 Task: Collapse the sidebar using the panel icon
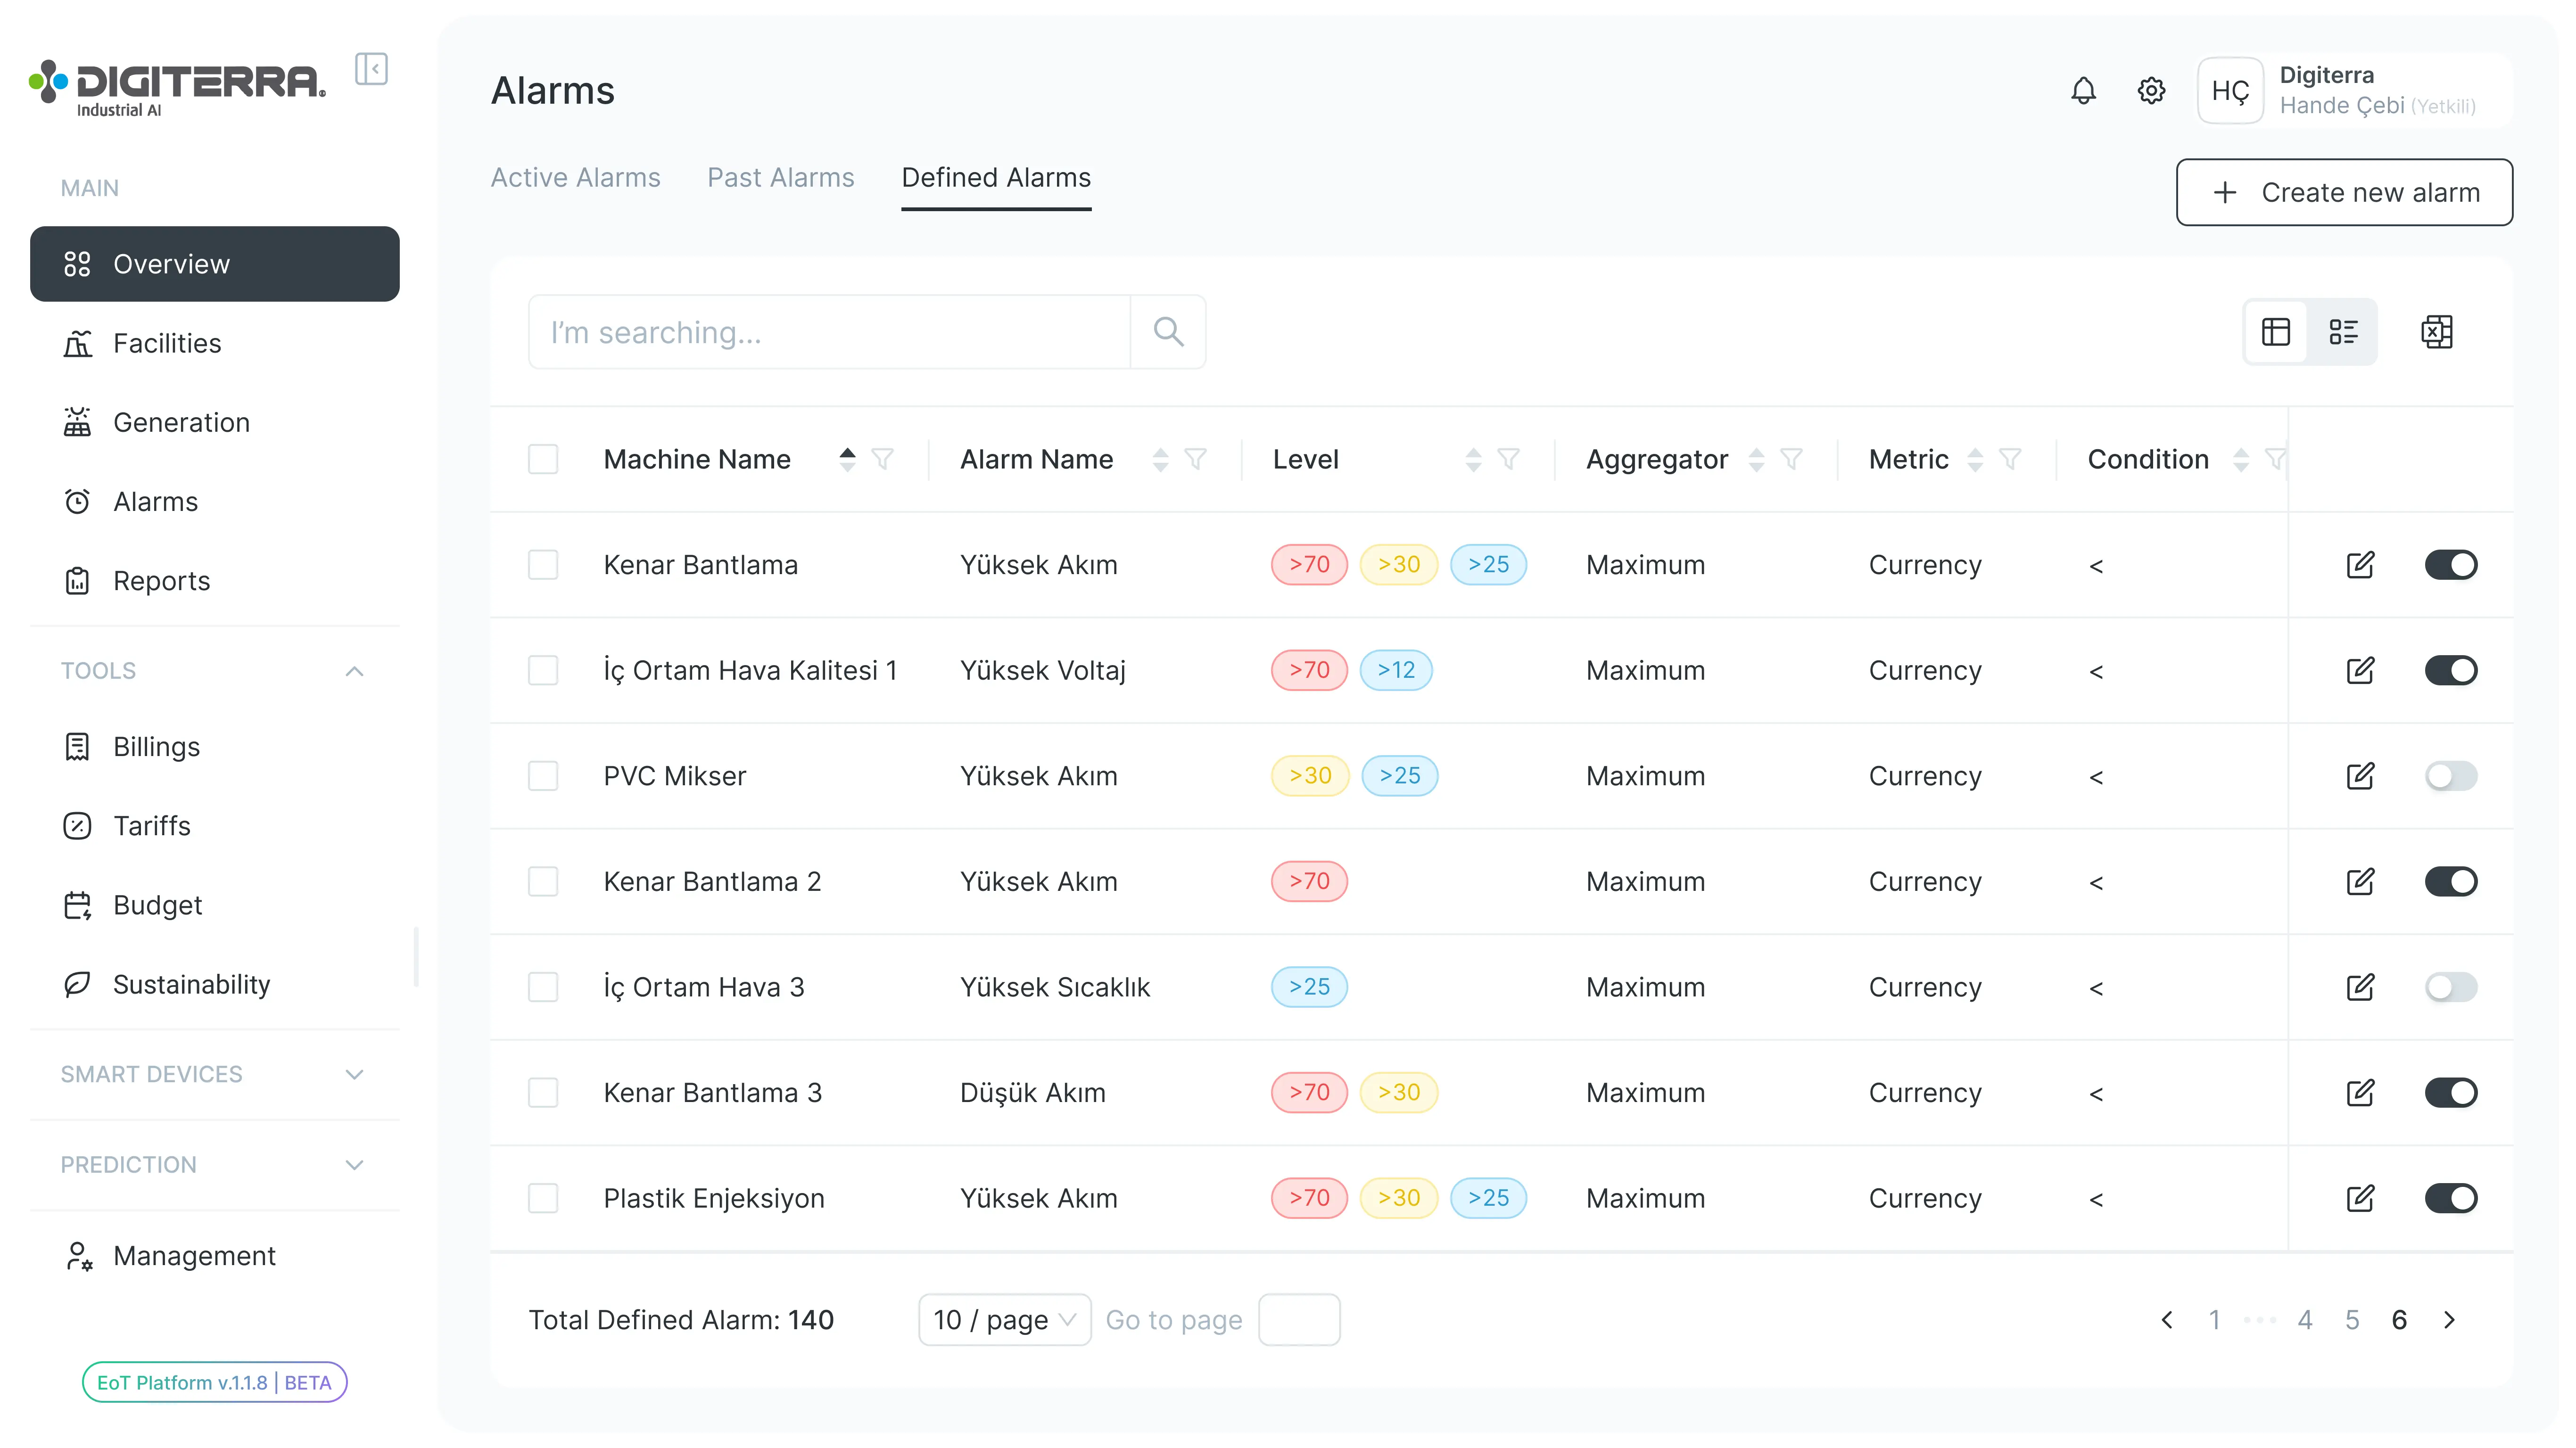pyautogui.click(x=371, y=69)
